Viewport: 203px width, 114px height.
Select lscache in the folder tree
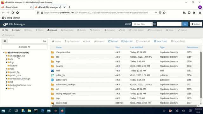tap(14, 66)
